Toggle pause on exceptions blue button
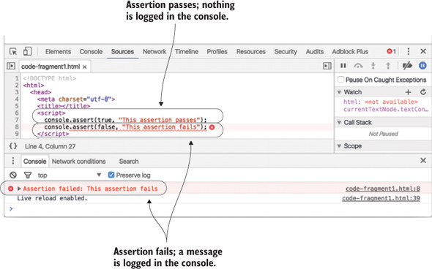 click(422, 66)
